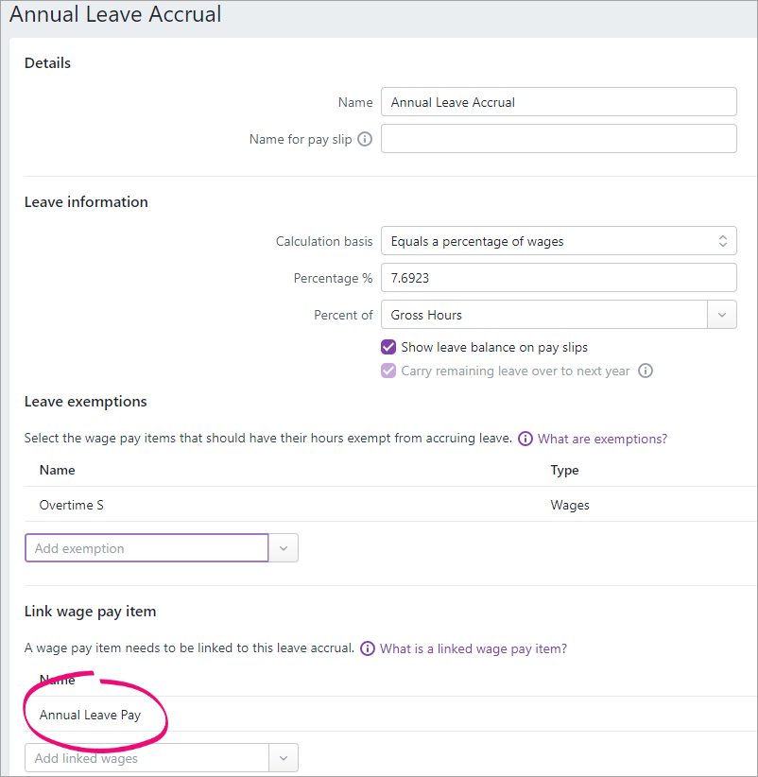
Task: Click the Percentage % field showing 7.6923
Action: pyautogui.click(x=559, y=278)
